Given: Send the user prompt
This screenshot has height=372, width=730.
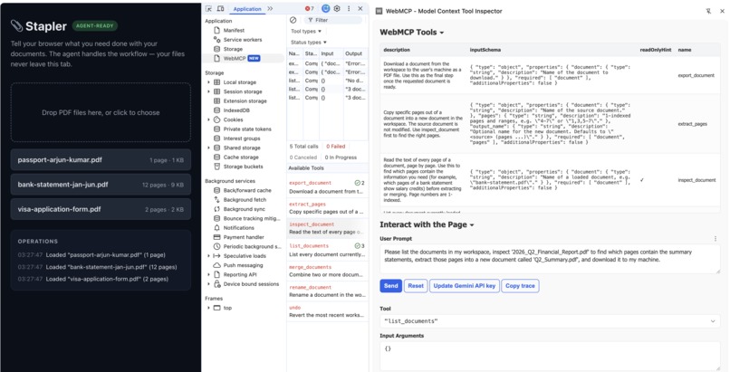Looking at the screenshot, I should click(390, 286).
